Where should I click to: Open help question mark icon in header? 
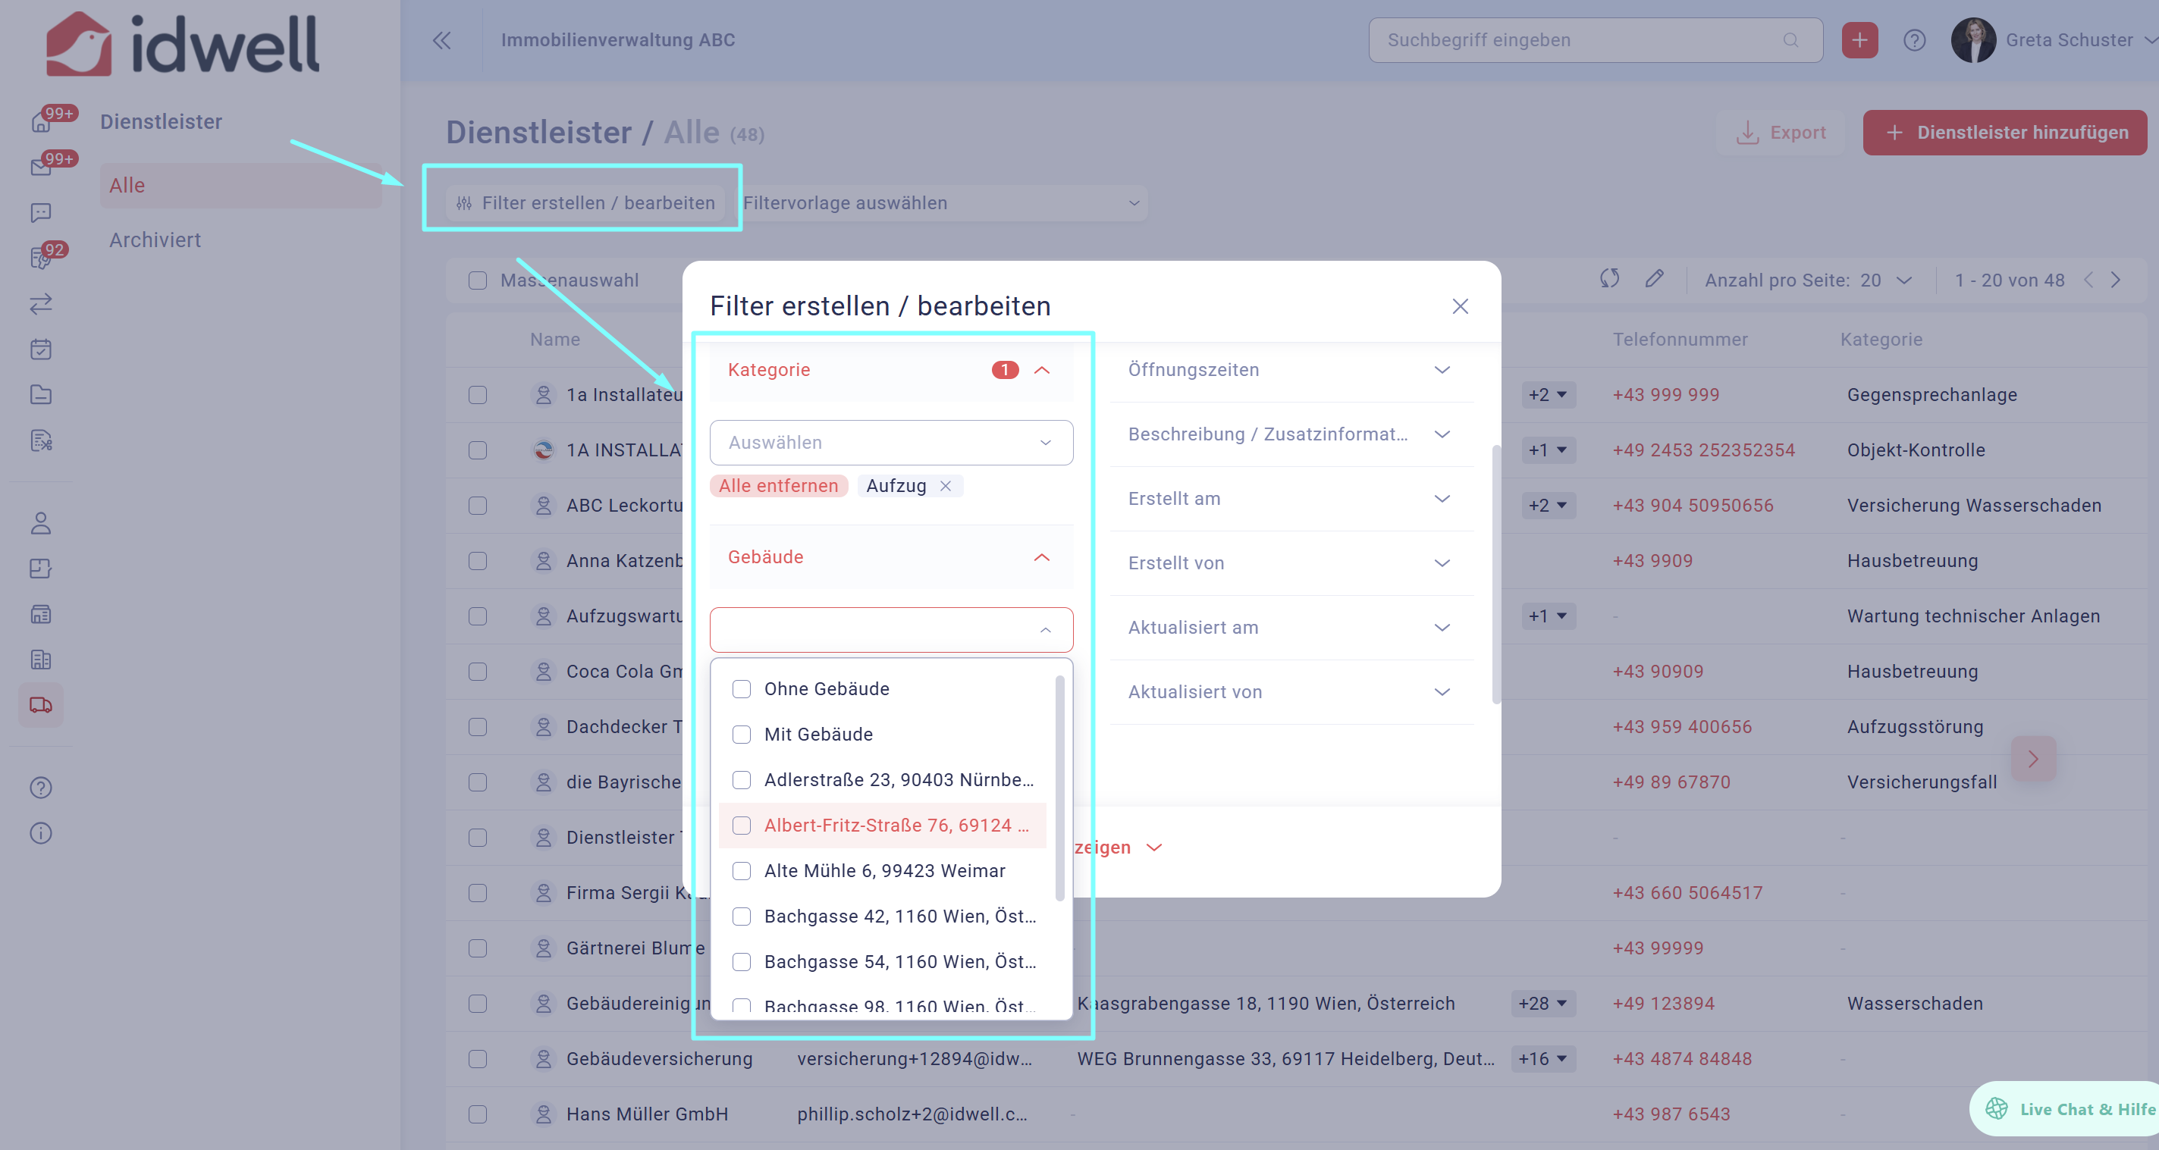coord(1914,40)
